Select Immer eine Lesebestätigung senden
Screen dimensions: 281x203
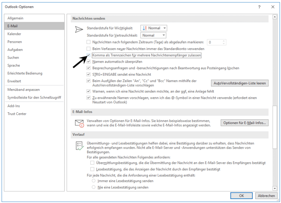(94, 181)
